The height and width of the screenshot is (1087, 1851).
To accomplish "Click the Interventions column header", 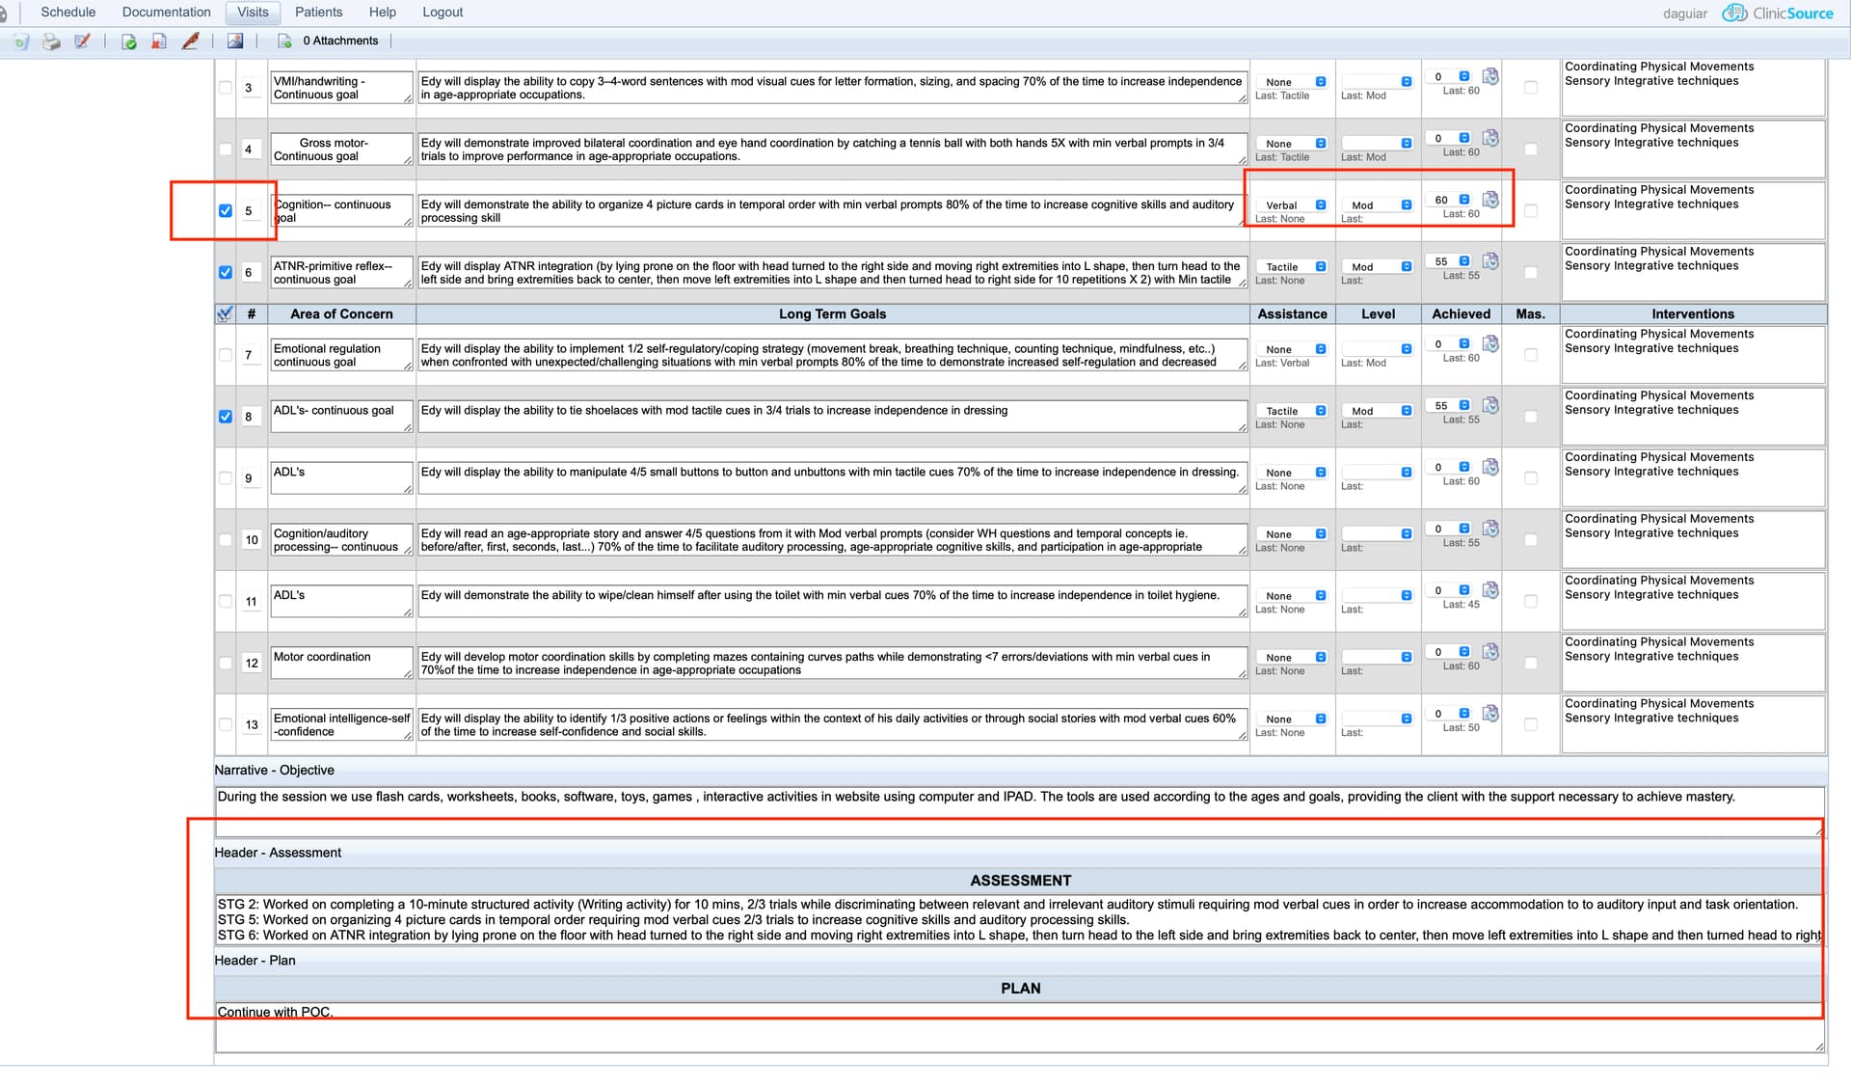I will click(x=1693, y=313).
